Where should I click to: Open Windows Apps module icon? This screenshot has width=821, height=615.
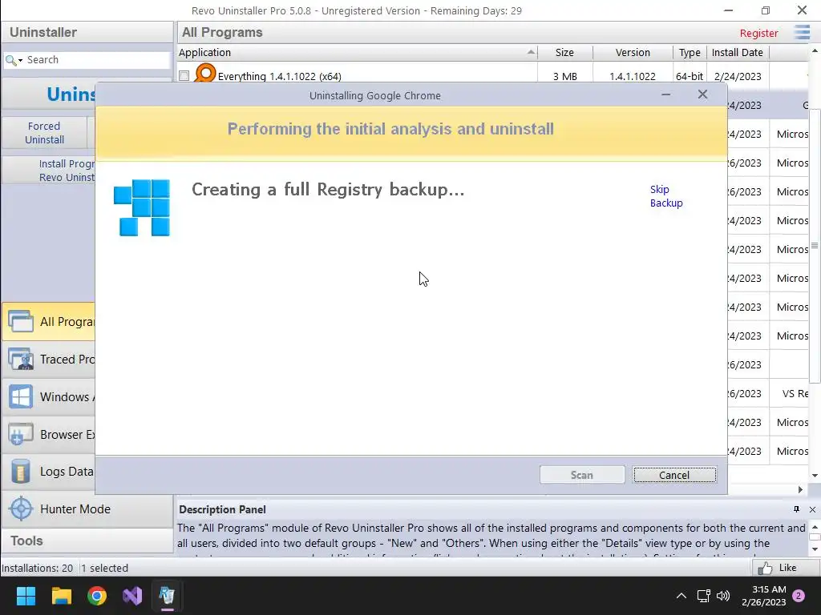point(21,396)
